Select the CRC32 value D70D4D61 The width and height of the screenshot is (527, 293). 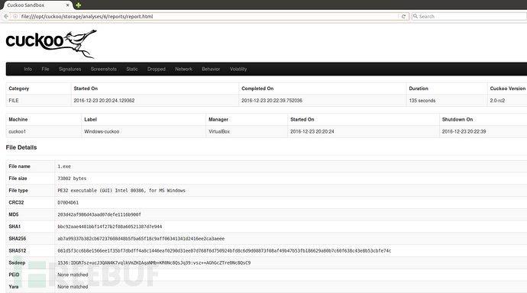[x=68, y=202]
